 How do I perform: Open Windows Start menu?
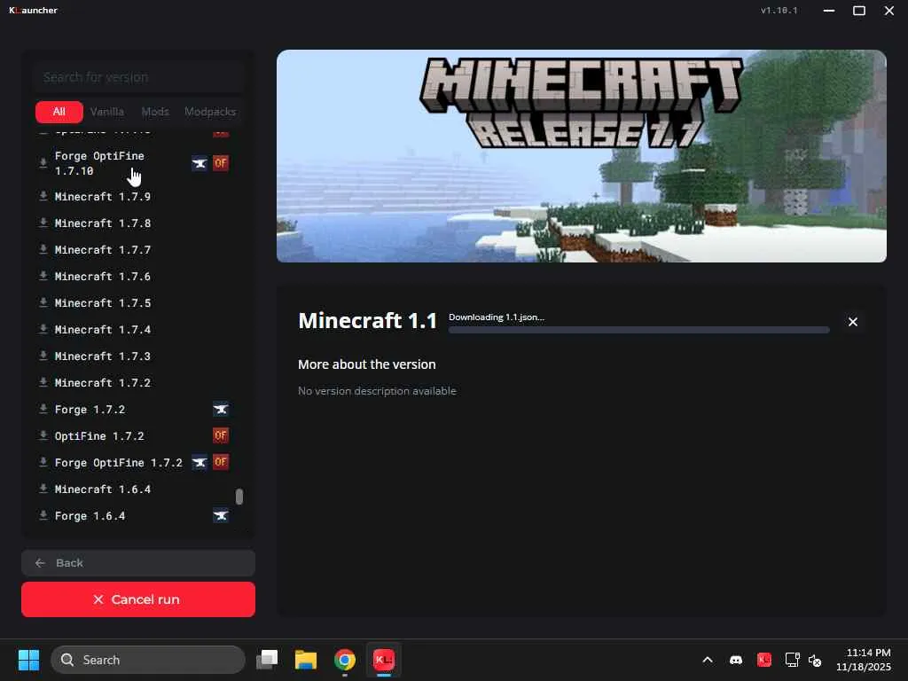(x=28, y=660)
